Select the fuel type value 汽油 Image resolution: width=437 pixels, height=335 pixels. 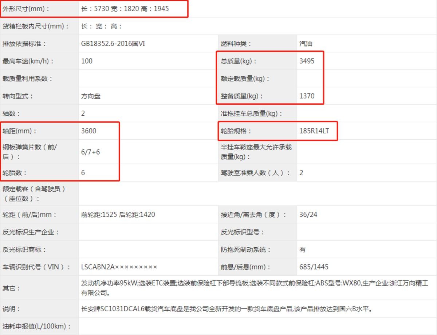(x=306, y=44)
